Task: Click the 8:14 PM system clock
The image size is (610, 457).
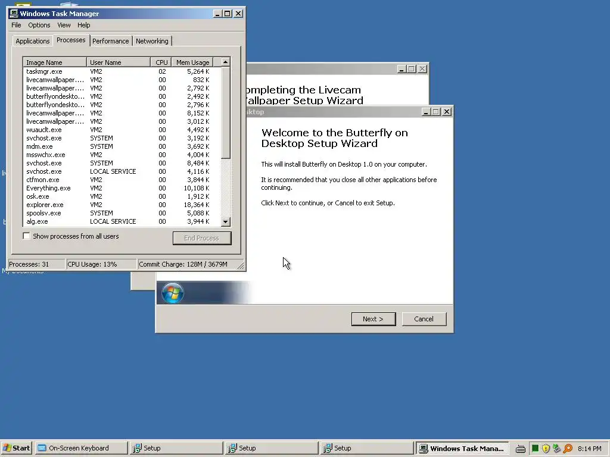Action: [589, 449]
